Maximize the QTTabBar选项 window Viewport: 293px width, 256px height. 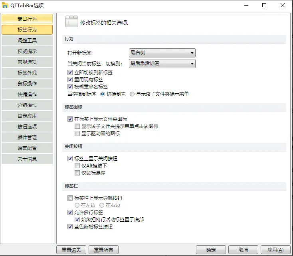pyautogui.click(x=264, y=5)
